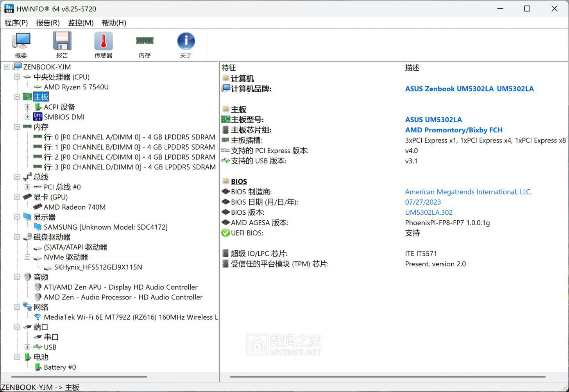The height and width of the screenshot is (392, 569).
Task: Select AMD Ryzen 5 7540U tree item
Action: (x=76, y=87)
